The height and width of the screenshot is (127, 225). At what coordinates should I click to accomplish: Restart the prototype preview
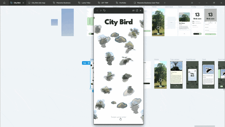point(104,10)
